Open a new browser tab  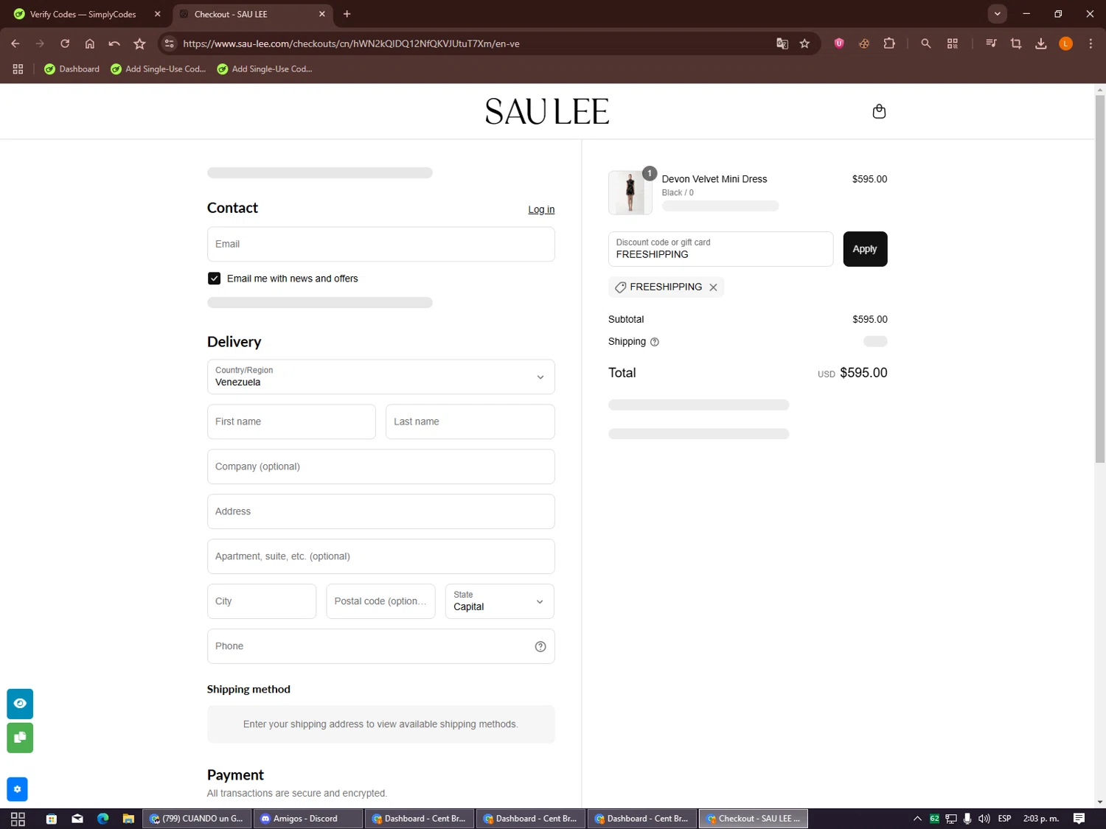(347, 14)
